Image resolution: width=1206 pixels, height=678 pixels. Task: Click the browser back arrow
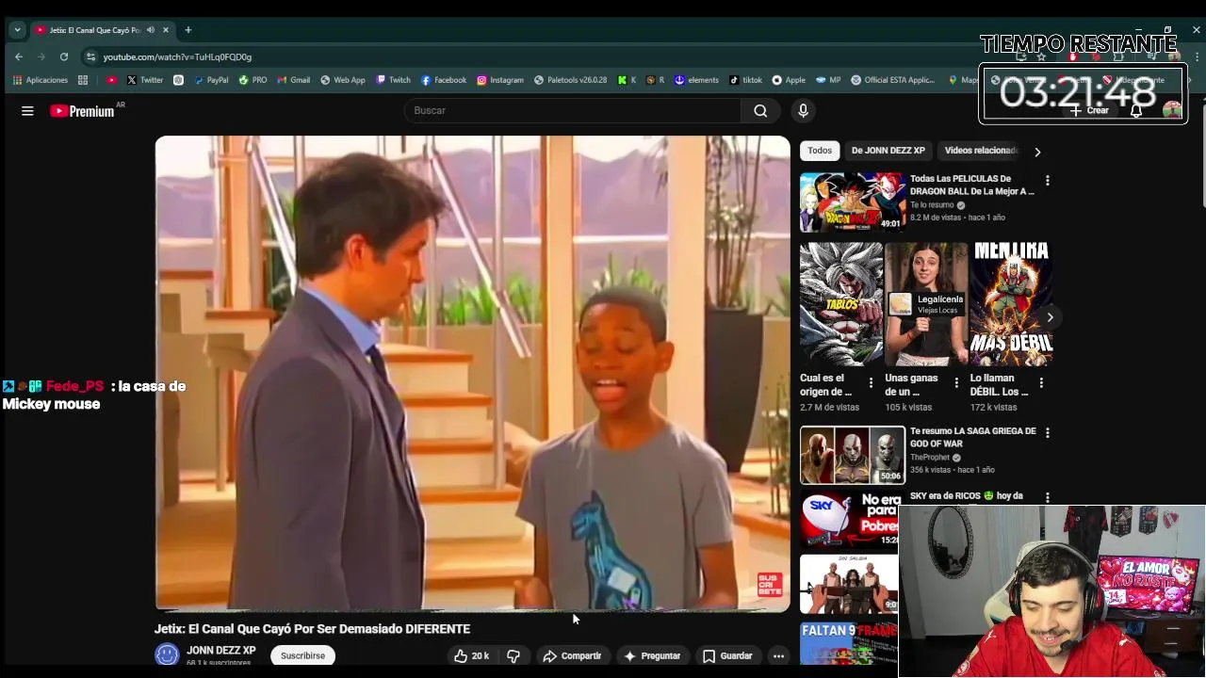(19, 56)
